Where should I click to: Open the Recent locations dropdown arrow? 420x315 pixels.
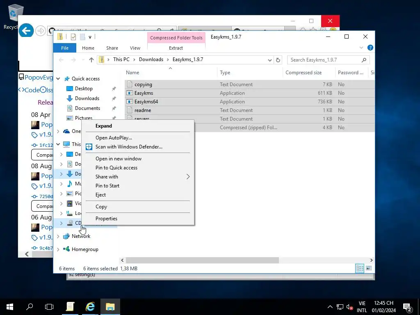pos(83,60)
